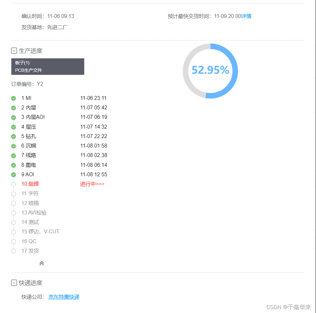Click the 11-06 23:11 timestamp
This screenshot has height=313, width=316.
[x=94, y=98]
